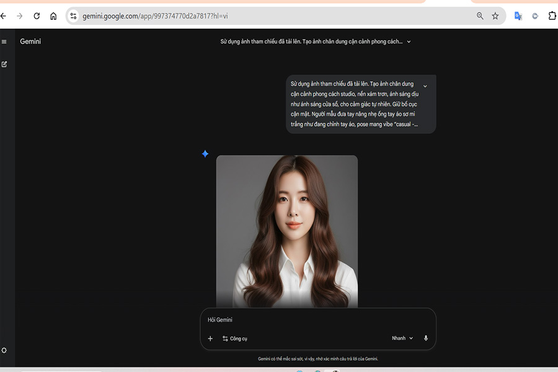View site information icon beside URL
558x372 pixels.
tap(73, 16)
